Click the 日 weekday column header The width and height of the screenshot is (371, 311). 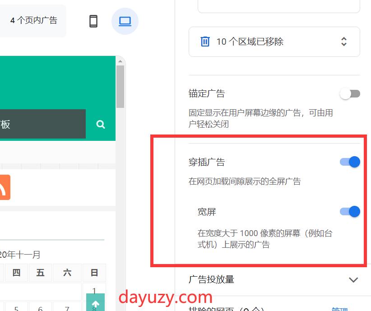click(x=93, y=273)
